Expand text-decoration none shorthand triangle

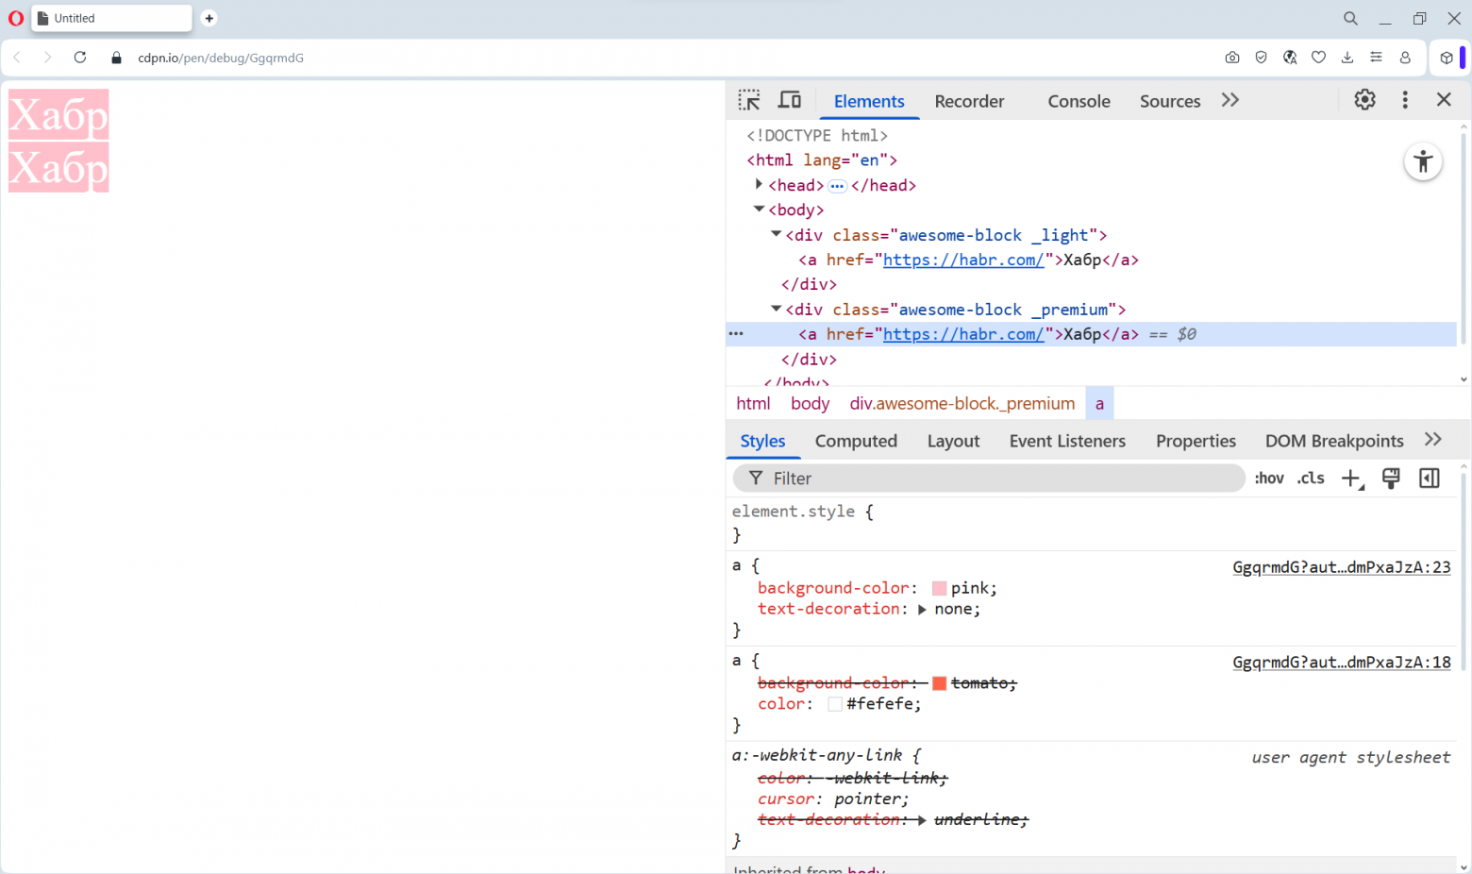tap(922, 610)
